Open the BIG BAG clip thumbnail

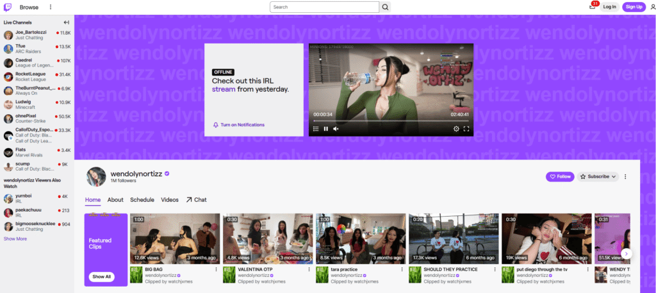175,239
